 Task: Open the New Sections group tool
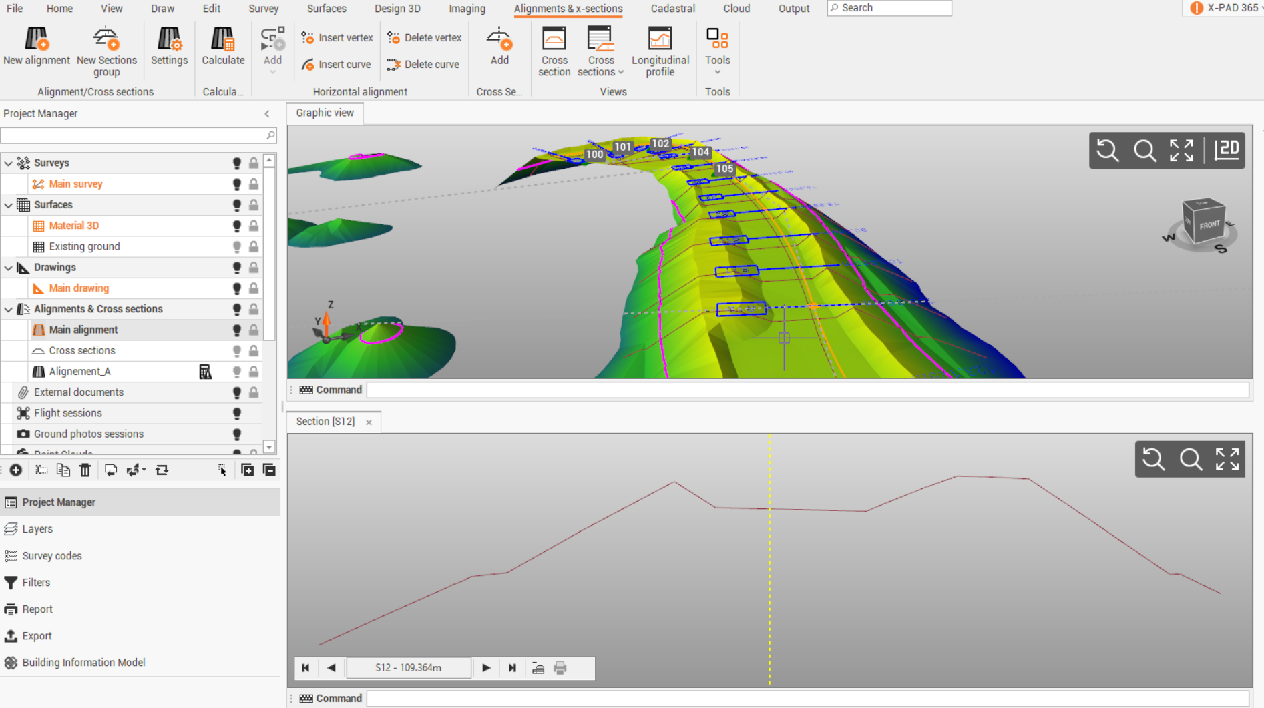point(106,40)
